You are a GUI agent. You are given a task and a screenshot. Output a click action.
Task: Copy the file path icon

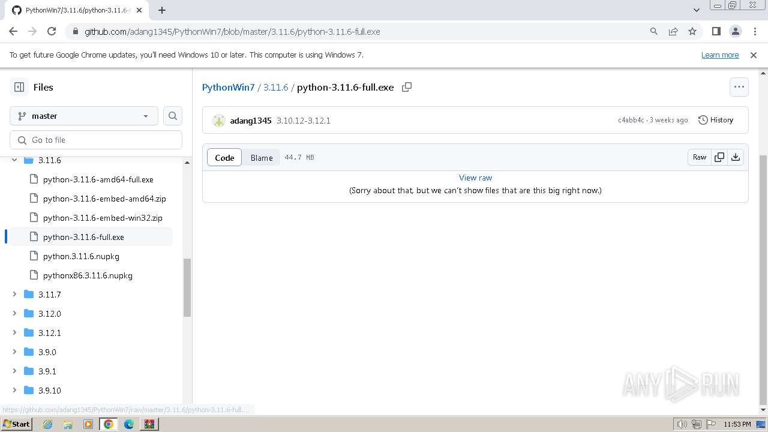[x=407, y=87]
